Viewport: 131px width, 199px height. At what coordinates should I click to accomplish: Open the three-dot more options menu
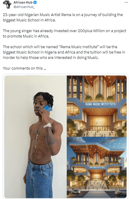pyautogui.click(x=126, y=2)
